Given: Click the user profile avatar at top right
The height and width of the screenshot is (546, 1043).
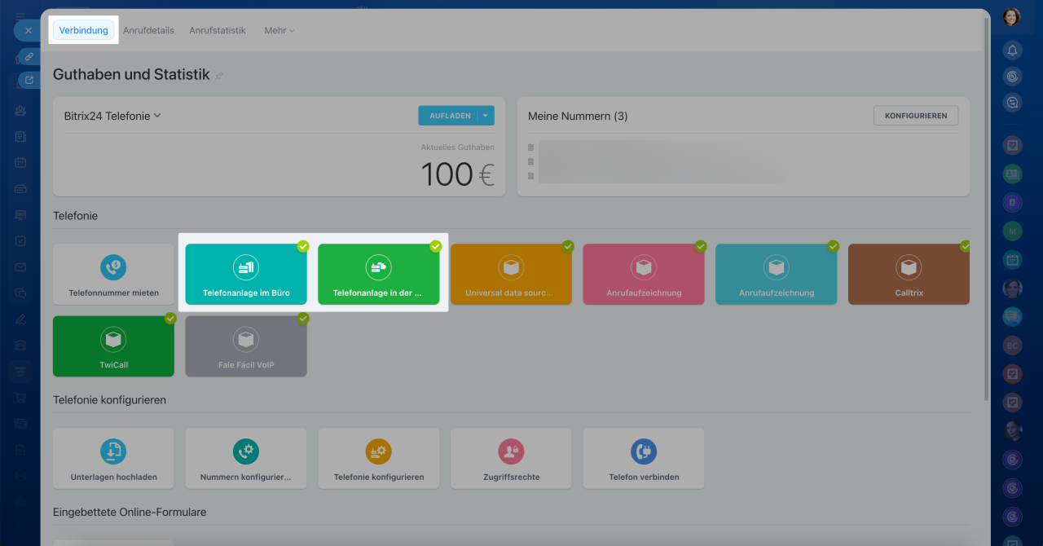Looking at the screenshot, I should [x=1011, y=17].
